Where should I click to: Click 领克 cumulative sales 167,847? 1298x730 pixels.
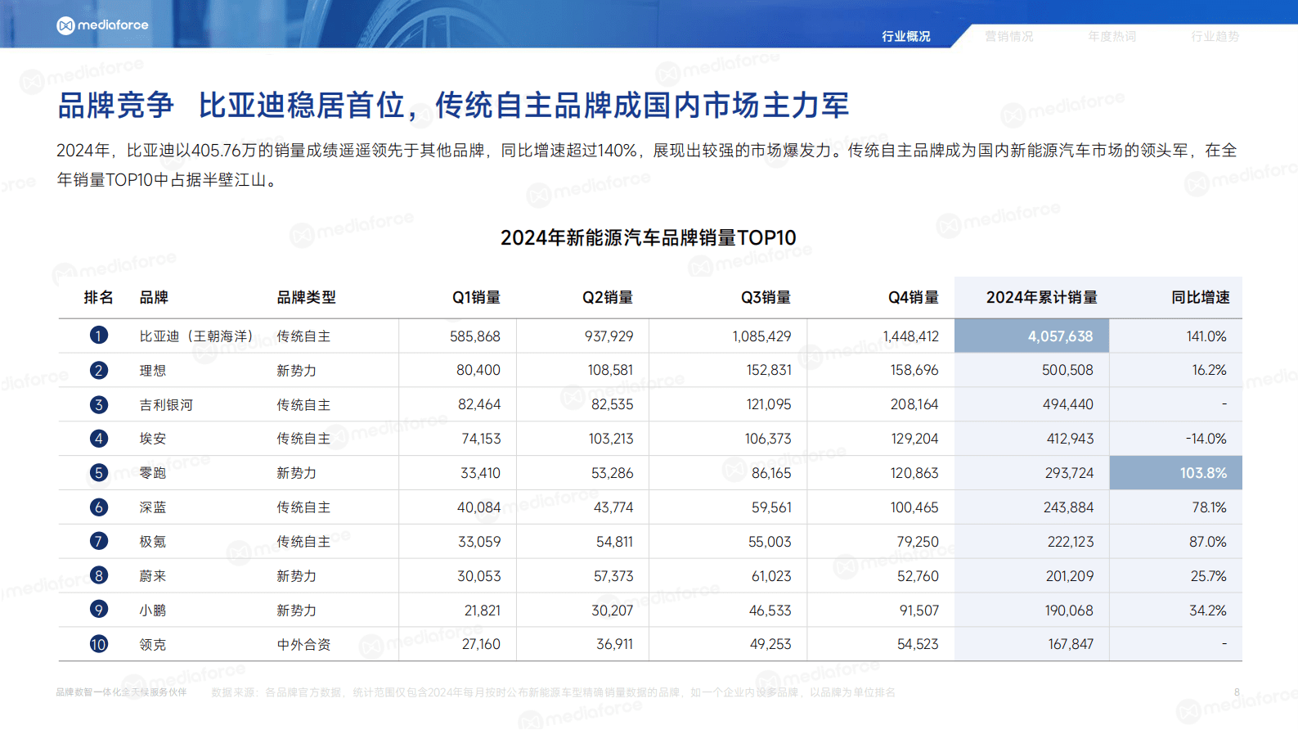(1071, 645)
